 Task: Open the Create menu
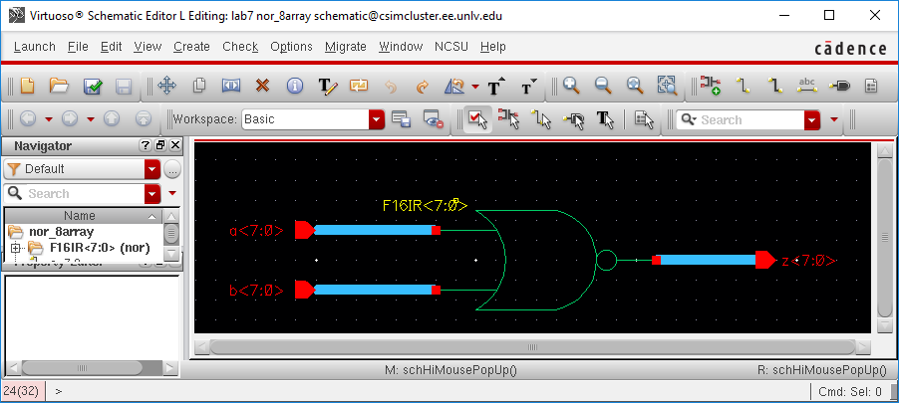pyautogui.click(x=191, y=47)
